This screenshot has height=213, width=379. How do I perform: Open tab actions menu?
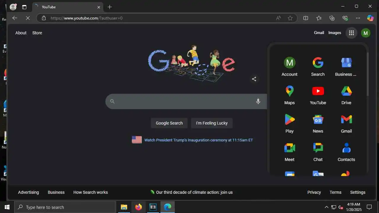[24, 7]
